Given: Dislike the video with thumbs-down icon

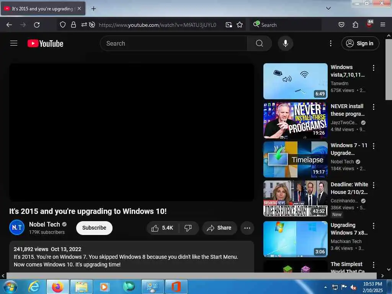Looking at the screenshot, I should click(188, 228).
